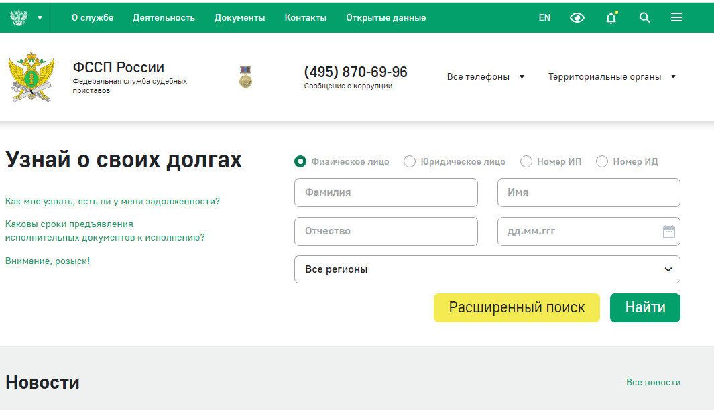Click the FSSP eagle coat of arms logo
Screen dimensions: 714x410
click(32, 76)
